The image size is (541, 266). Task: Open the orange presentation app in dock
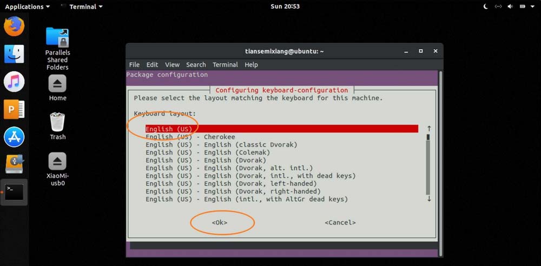(14, 109)
